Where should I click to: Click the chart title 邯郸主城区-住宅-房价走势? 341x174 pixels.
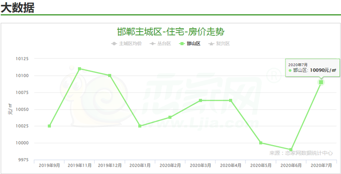(x=170, y=32)
